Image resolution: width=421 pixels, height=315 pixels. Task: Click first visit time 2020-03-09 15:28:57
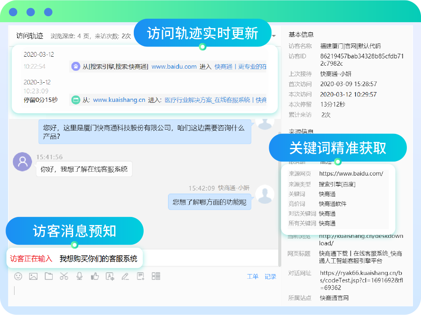348,84
